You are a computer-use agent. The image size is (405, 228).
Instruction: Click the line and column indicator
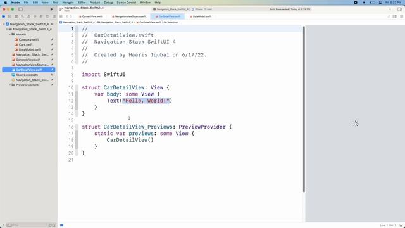point(387,225)
